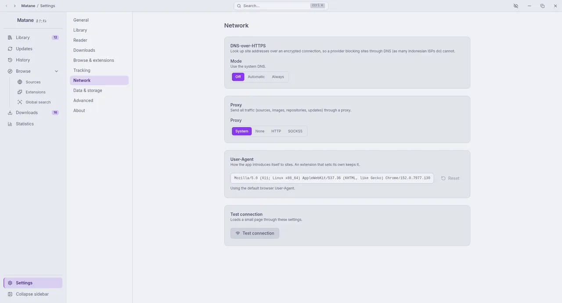The height and width of the screenshot is (303, 562).
Task: Click the Ctrl K shortcut badge
Action: pyautogui.click(x=317, y=6)
